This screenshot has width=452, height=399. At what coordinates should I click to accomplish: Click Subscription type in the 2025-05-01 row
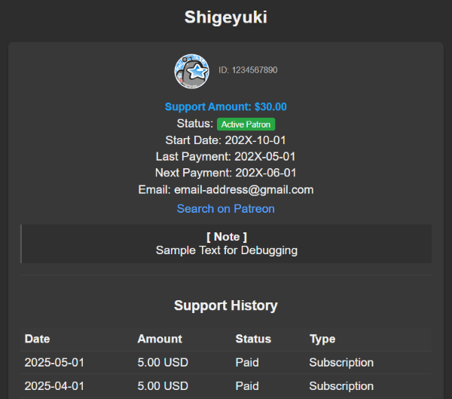tap(341, 363)
